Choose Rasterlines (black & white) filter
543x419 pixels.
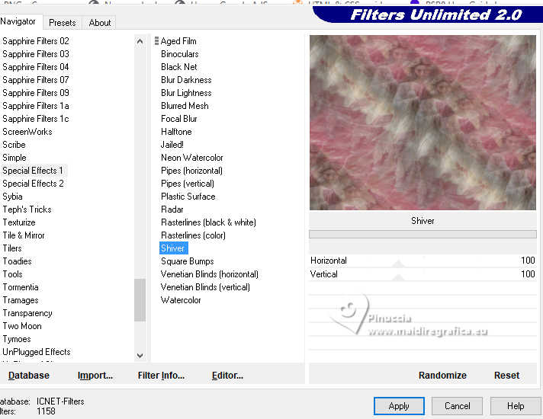(208, 222)
